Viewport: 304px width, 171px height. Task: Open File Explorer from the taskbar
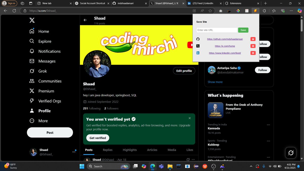point(170,166)
